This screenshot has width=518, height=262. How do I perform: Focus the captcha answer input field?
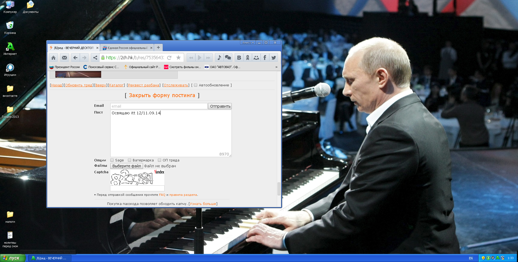coord(137,188)
